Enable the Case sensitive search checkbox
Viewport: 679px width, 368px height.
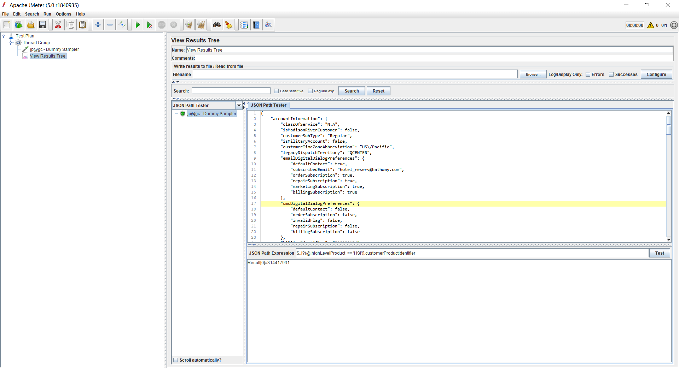(x=277, y=91)
